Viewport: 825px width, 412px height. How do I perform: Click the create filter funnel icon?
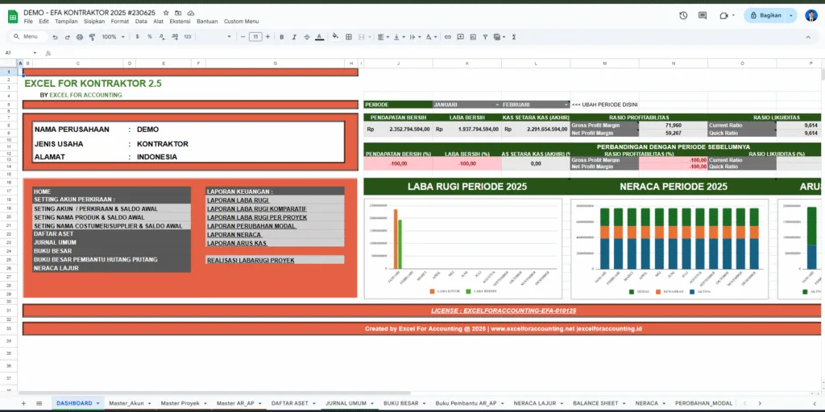click(x=483, y=37)
